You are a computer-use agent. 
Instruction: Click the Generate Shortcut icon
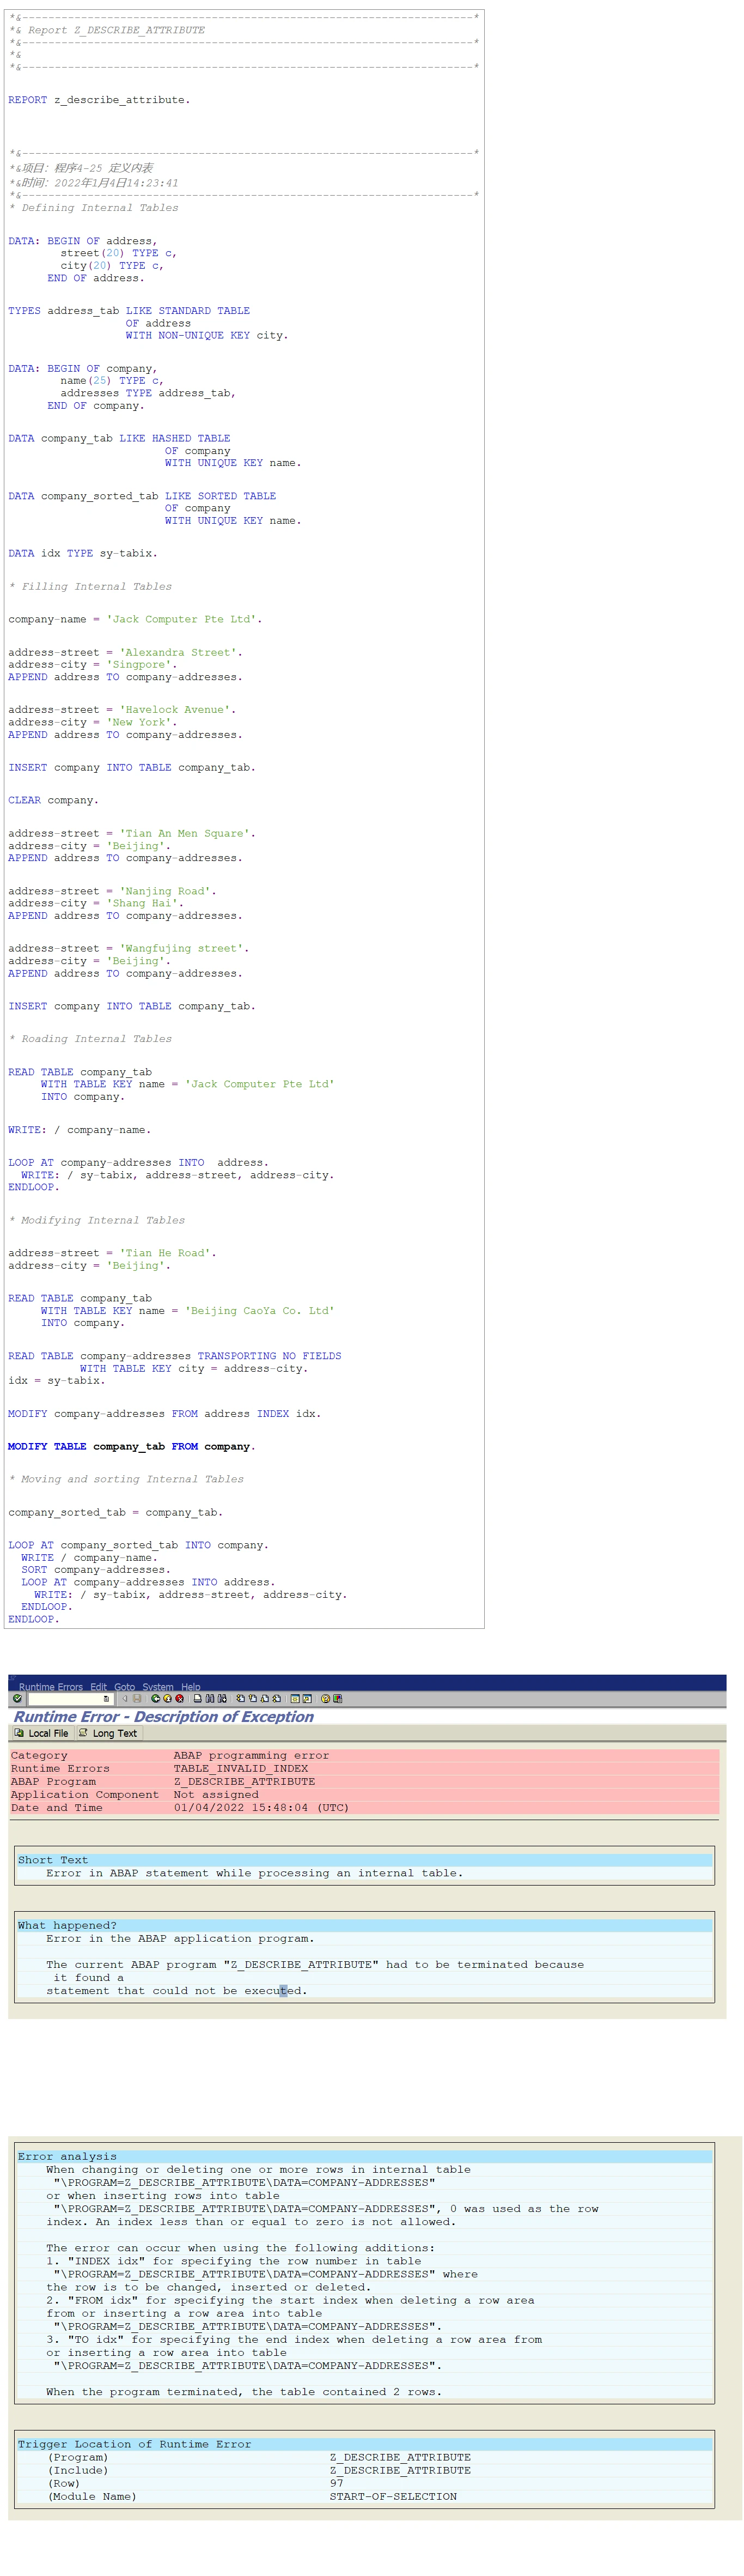pos(307,1699)
